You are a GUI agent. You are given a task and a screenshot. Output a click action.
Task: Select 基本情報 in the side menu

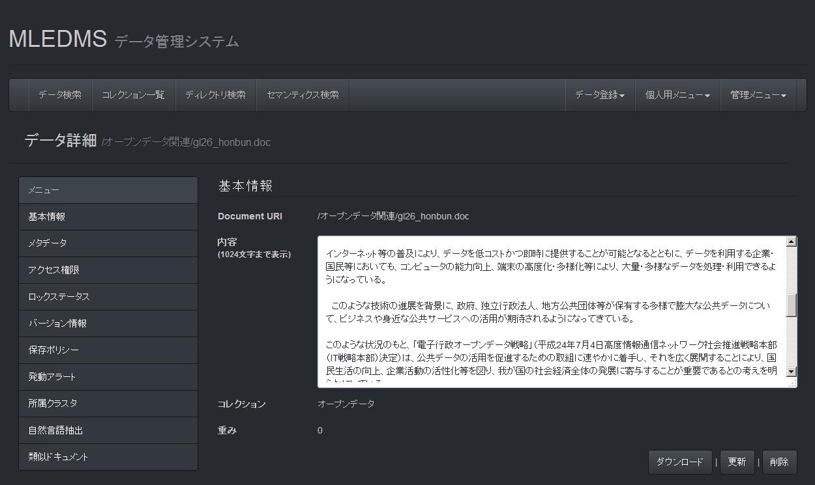tap(108, 217)
